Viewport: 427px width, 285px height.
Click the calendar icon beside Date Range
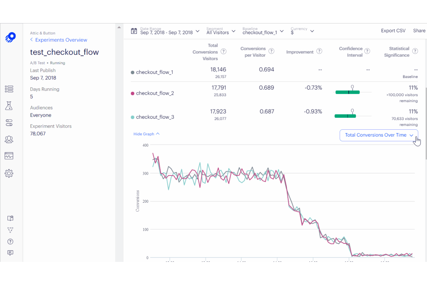(134, 31)
